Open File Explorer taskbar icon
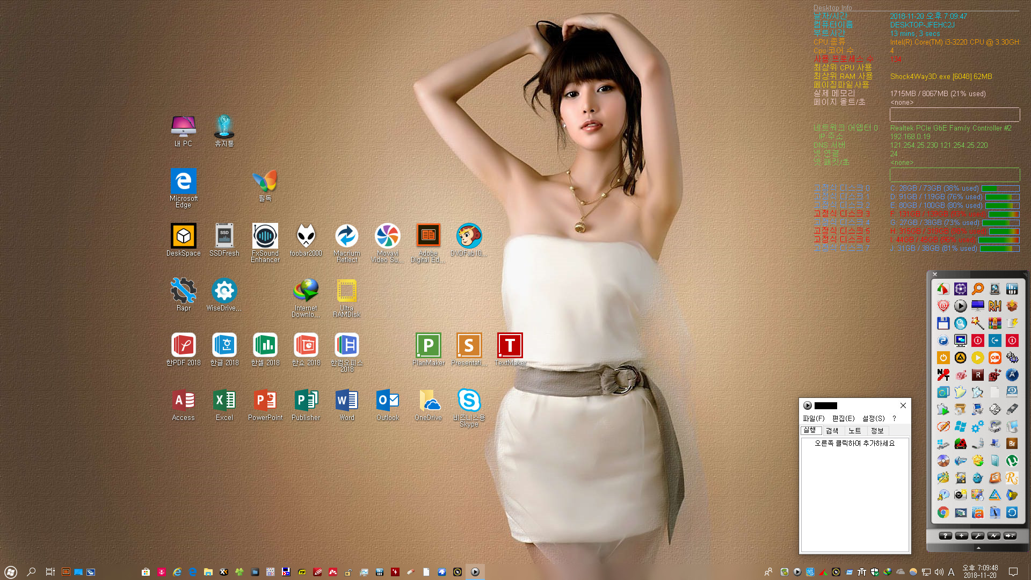 click(208, 572)
